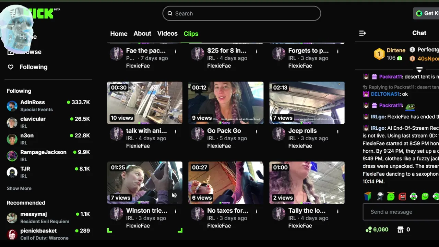
Task: Open Browse in the left sidebar
Action: (30, 52)
